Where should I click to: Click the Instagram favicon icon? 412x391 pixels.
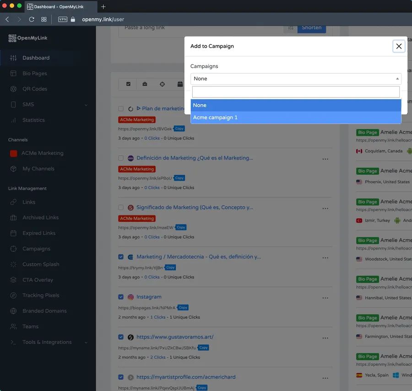tap(130, 297)
